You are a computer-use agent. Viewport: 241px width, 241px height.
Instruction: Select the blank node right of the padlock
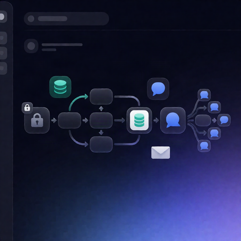coord(69,120)
